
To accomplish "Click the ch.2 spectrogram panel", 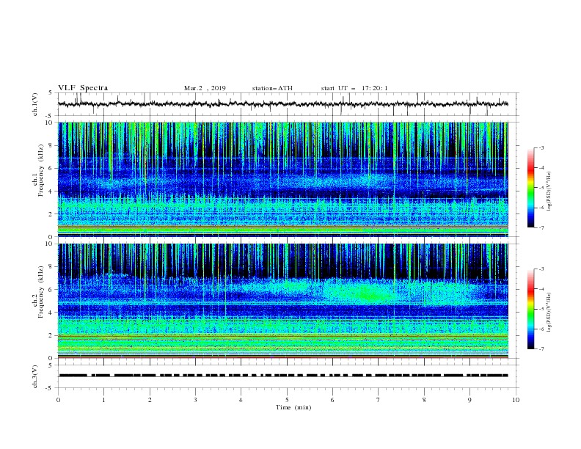I will (282, 301).
